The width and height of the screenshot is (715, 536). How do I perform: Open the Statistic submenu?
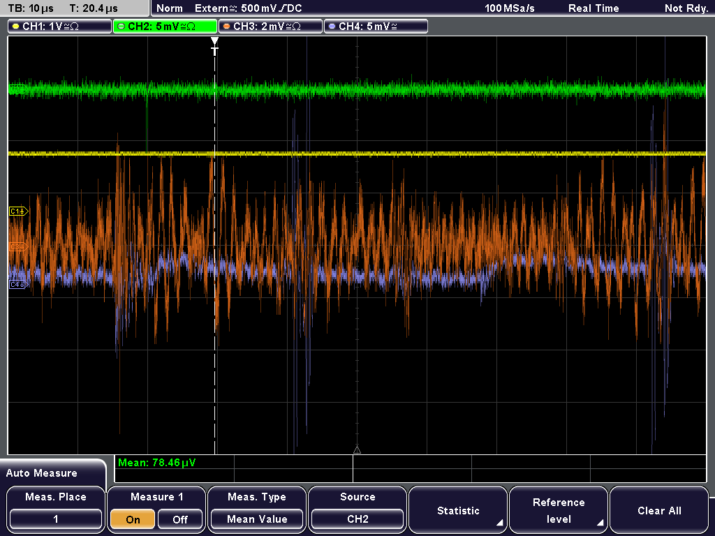pos(458,510)
